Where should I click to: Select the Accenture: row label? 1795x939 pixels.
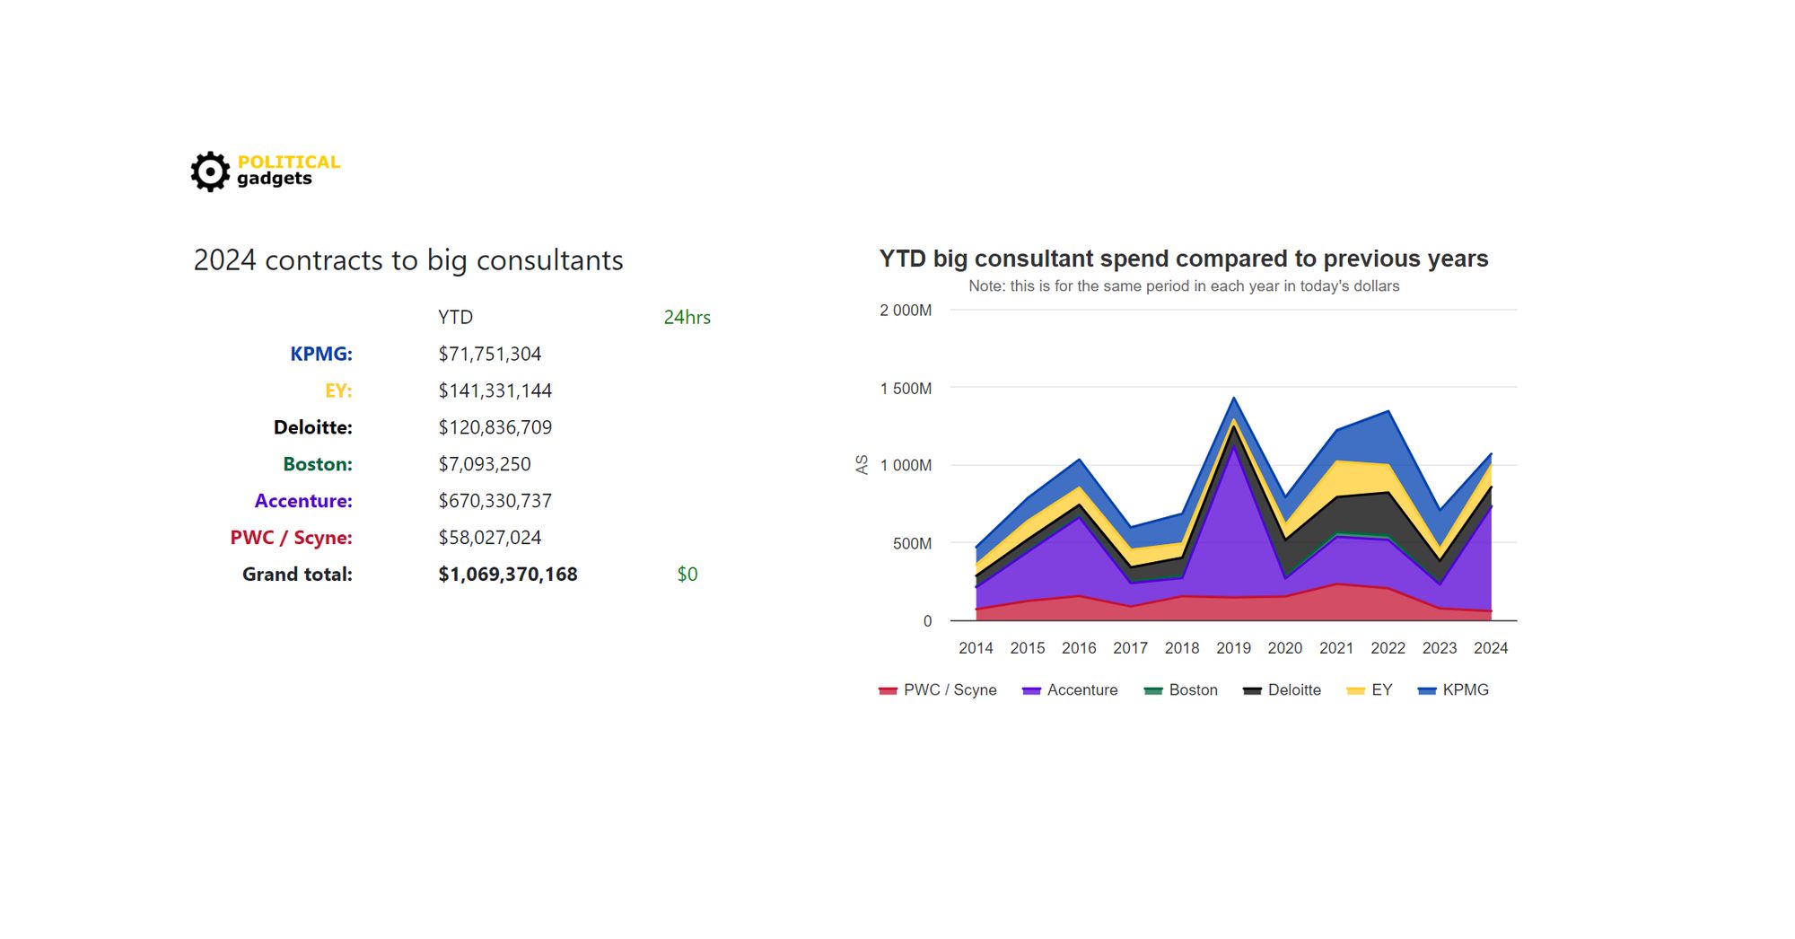[303, 501]
